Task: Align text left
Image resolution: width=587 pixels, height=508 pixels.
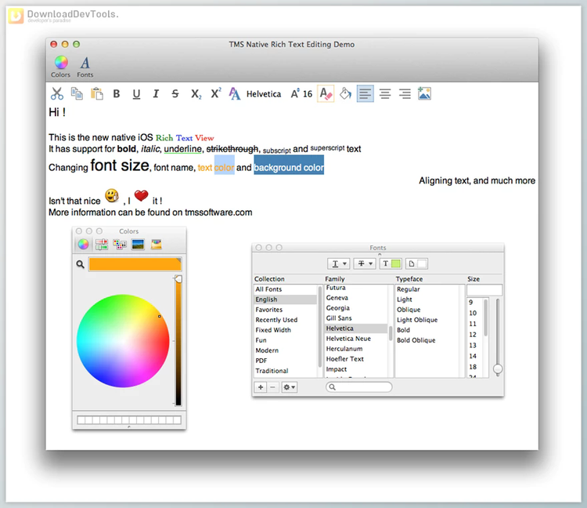Action: click(x=365, y=94)
